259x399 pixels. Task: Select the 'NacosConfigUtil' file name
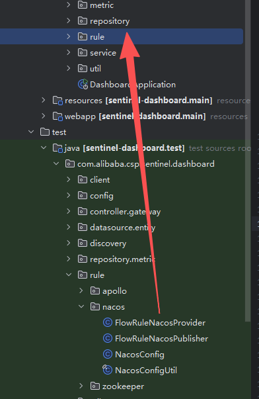(x=146, y=371)
